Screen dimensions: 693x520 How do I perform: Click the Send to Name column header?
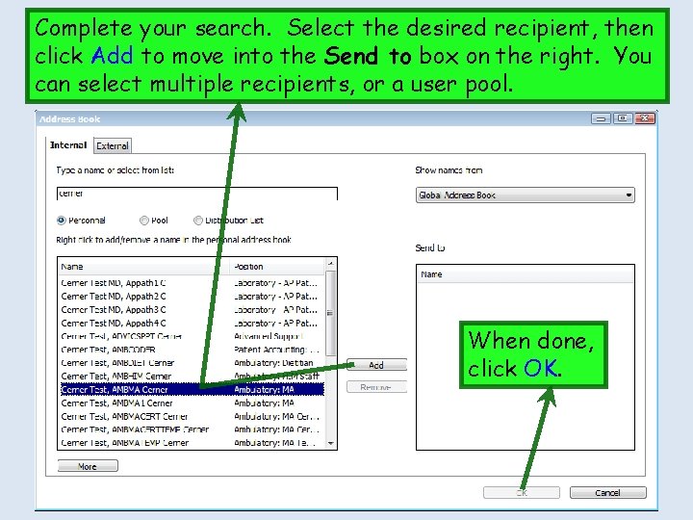pos(526,274)
